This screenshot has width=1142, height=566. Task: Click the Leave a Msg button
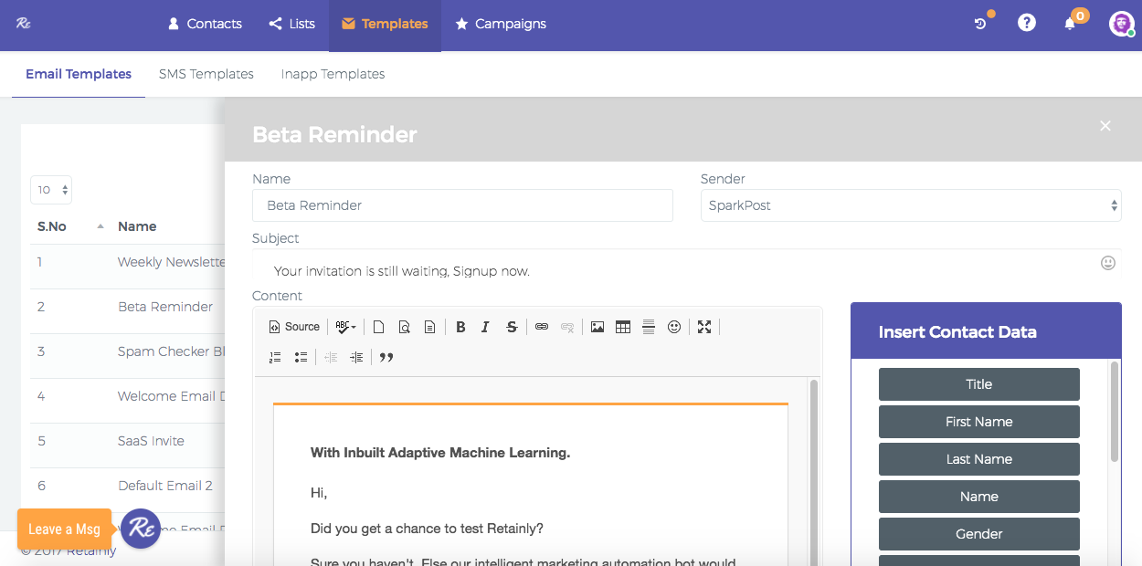64,529
